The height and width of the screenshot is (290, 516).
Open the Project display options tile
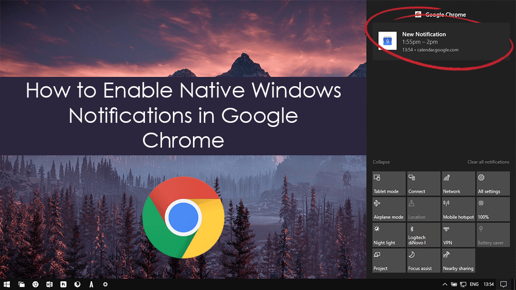point(389,261)
